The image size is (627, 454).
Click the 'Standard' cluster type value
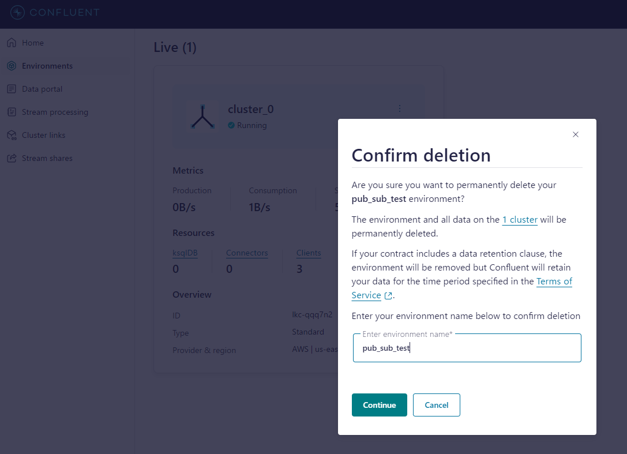pos(308,332)
